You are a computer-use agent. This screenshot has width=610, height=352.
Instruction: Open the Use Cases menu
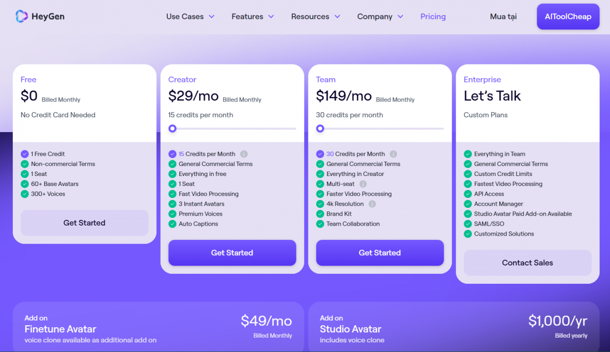click(190, 17)
